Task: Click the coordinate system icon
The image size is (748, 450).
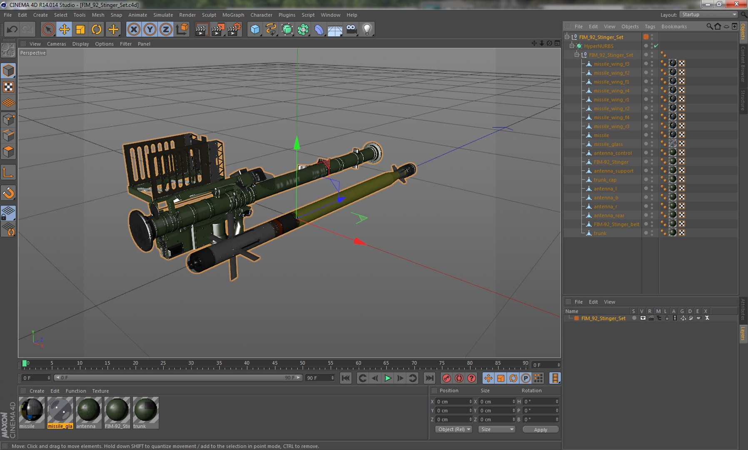Action: [182, 29]
